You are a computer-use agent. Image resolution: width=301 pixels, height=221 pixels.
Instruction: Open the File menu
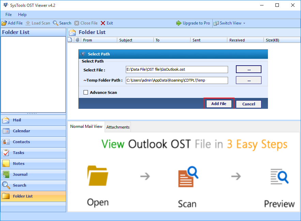point(9,15)
